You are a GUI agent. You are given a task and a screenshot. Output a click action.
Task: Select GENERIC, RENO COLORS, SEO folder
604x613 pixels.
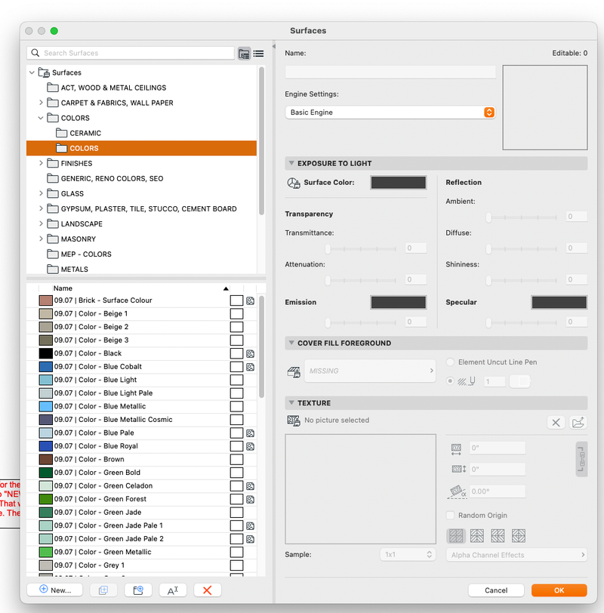coord(112,179)
